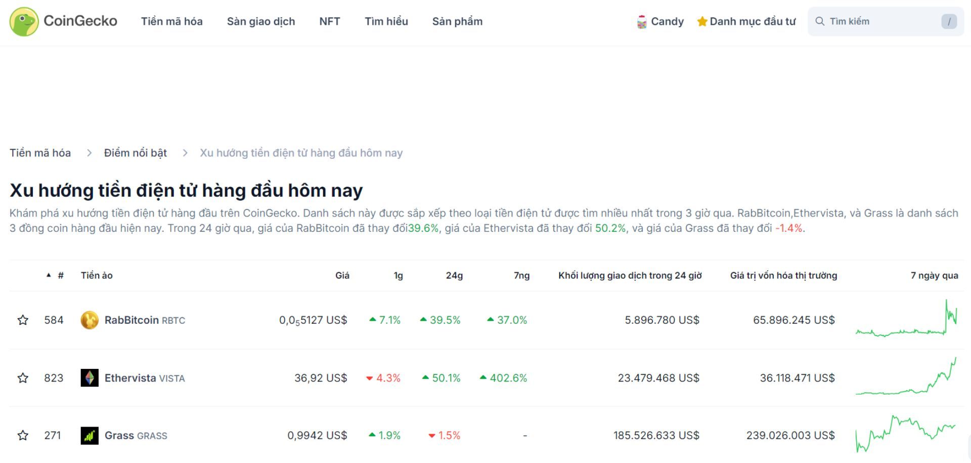The height and width of the screenshot is (463, 971).
Task: Sort the table by rank using ▲ arrow
Action: click(x=49, y=275)
